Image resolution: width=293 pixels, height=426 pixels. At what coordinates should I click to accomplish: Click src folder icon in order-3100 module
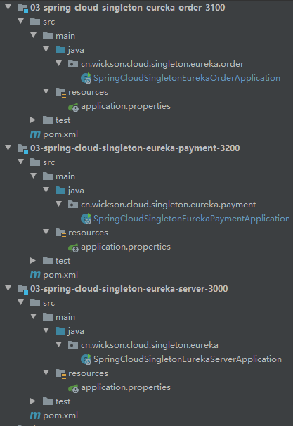click(35, 22)
